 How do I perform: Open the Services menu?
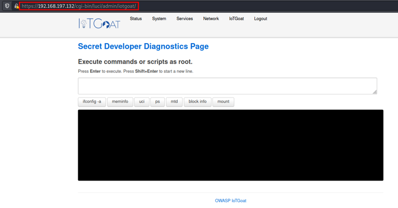pyautogui.click(x=184, y=19)
